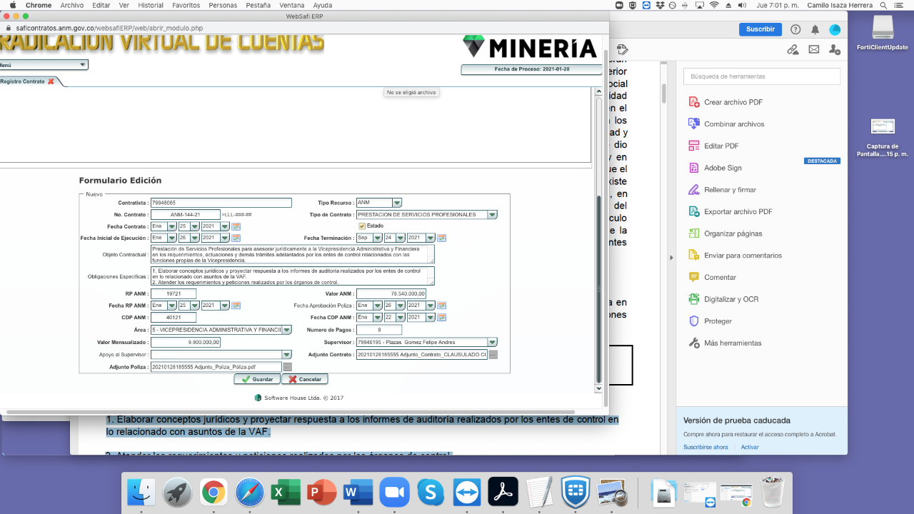Open Exportar archivo PDF tool
914x514 pixels.
click(730, 211)
